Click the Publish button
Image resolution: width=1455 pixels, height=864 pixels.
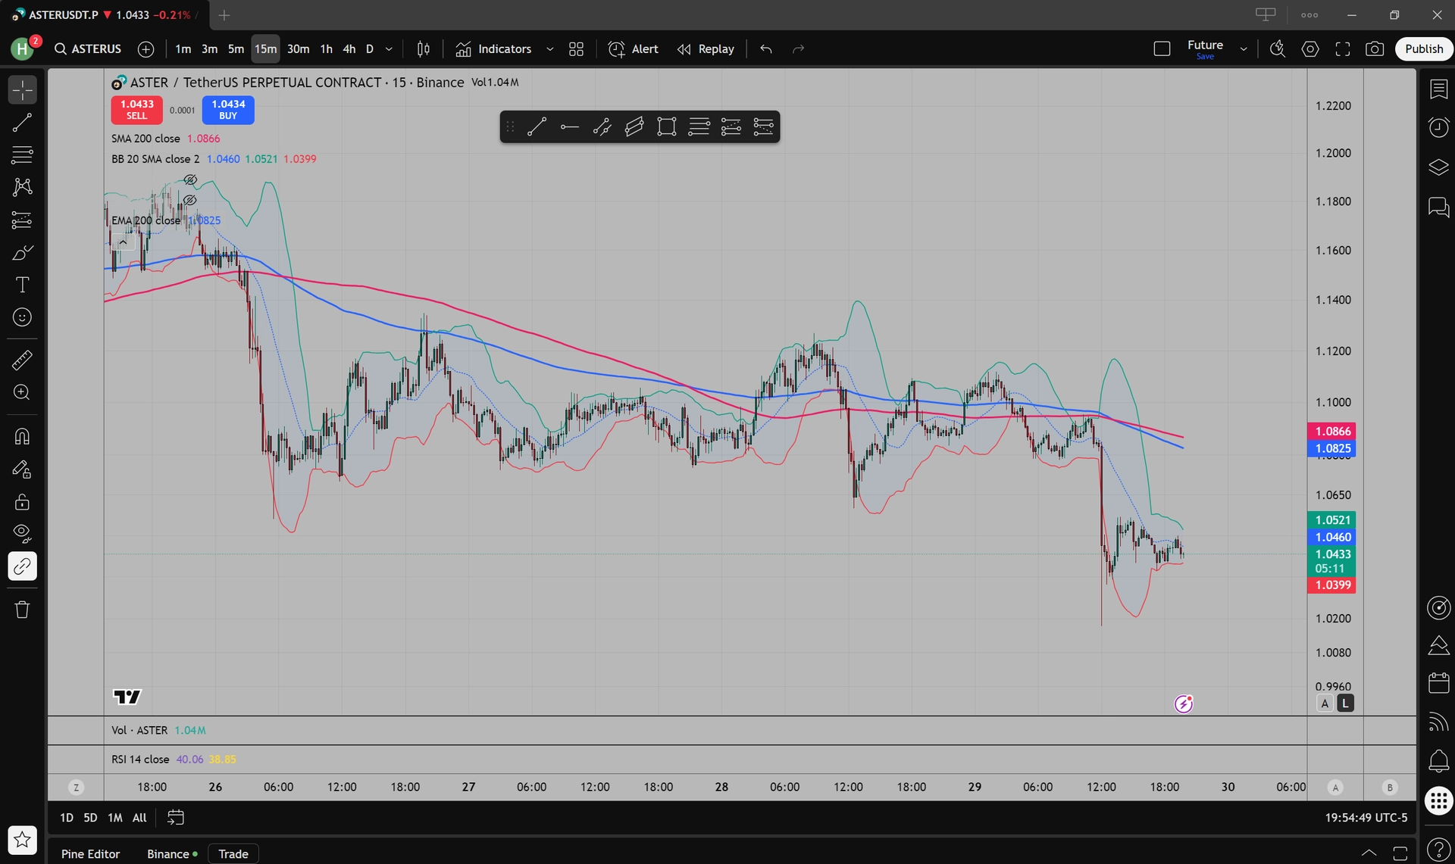(1423, 49)
